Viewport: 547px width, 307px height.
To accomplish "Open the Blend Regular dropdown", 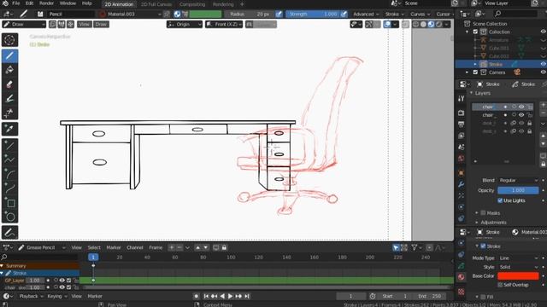I will (518, 180).
